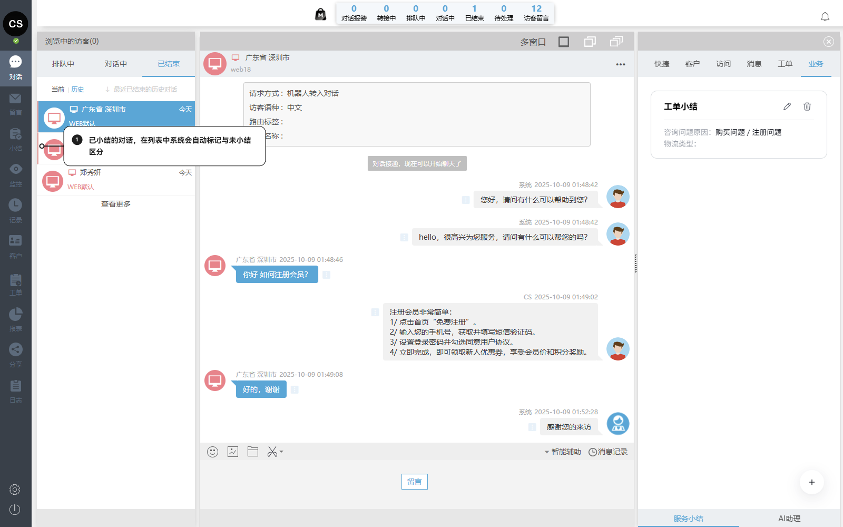843x527 pixels.
Task: Delete the work order summary via trash icon
Action: point(807,106)
